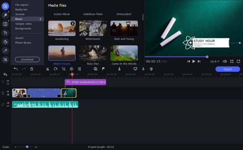The width and height of the screenshot is (243, 150).
Task: Open the Transitions sidebar icon
Action: point(5,24)
